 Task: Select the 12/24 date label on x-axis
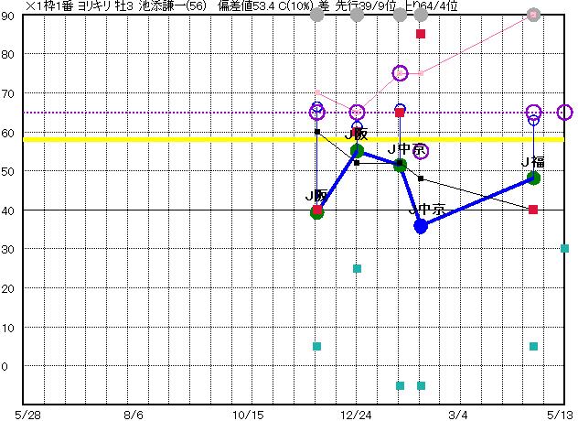(358, 414)
